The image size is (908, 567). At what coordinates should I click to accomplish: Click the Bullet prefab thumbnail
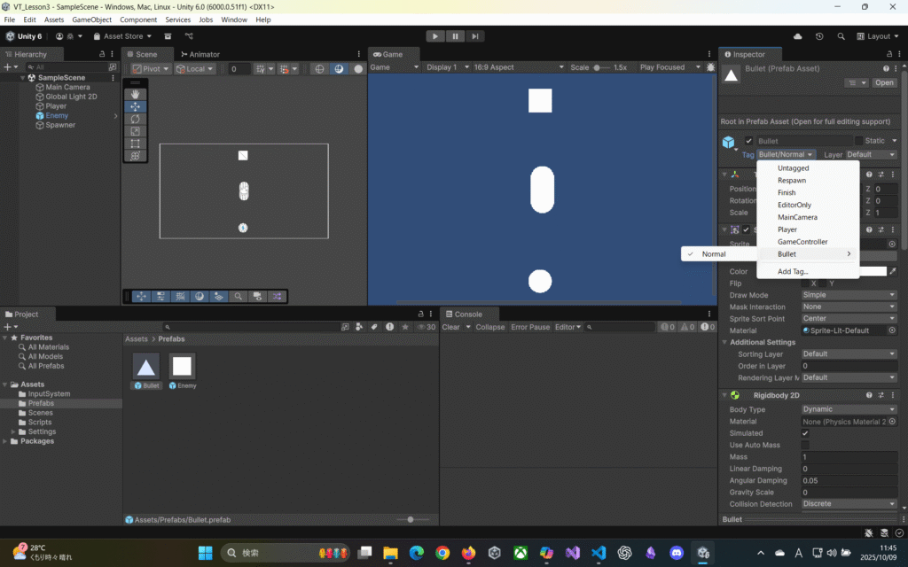(x=146, y=366)
